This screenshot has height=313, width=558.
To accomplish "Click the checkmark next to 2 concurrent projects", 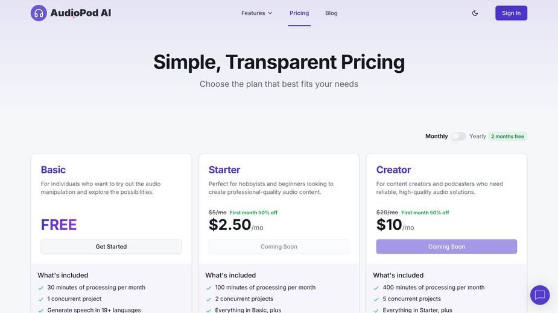I will (x=209, y=299).
